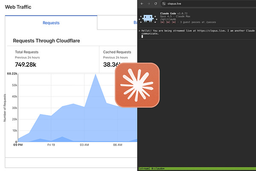Click the 50k y-axis label
Viewport: 256px width, 171px height.
pyautogui.click(x=15, y=85)
